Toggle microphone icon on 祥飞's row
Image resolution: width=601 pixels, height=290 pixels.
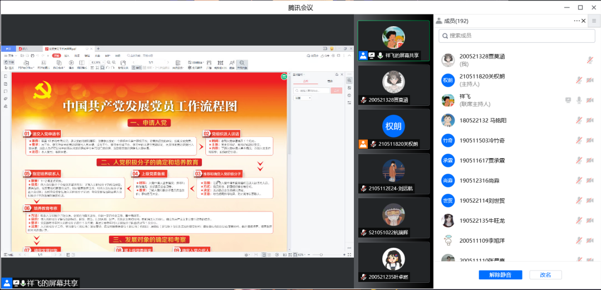(x=579, y=100)
